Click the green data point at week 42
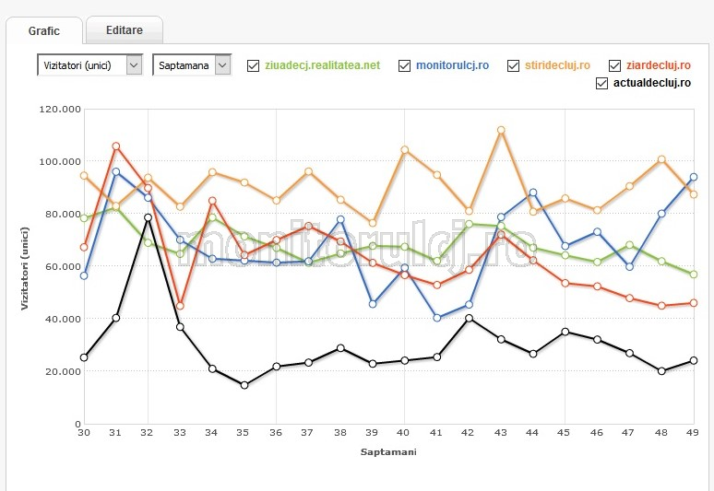This screenshot has width=714, height=491. tap(469, 224)
